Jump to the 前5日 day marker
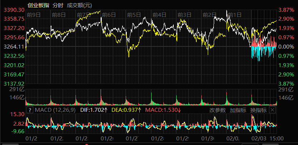298x145 pixels. (134, 15)
